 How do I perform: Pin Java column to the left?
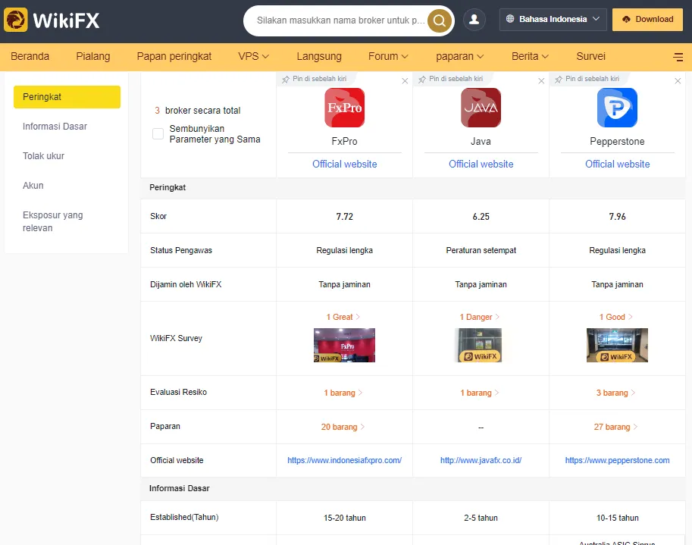click(x=450, y=79)
